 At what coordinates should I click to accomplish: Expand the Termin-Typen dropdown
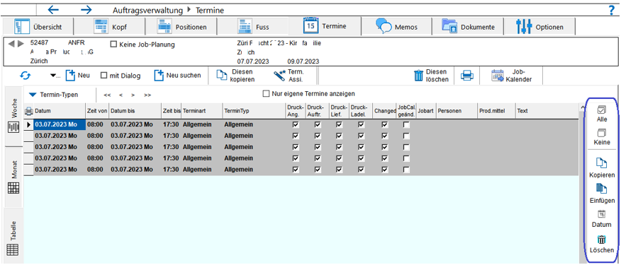(x=33, y=95)
